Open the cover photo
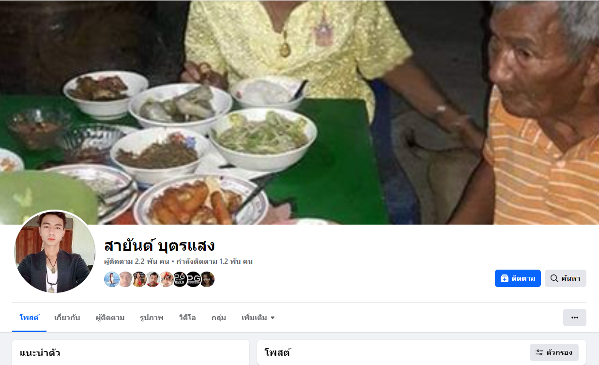The height and width of the screenshot is (365, 599). [299, 112]
